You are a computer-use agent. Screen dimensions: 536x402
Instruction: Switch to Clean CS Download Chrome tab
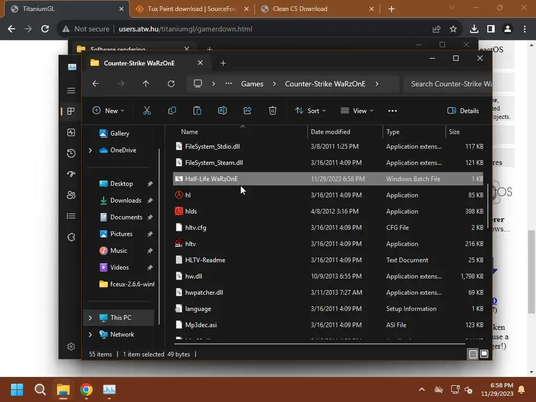coord(317,9)
